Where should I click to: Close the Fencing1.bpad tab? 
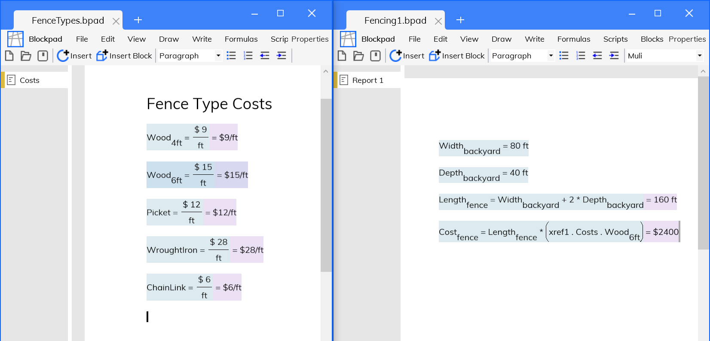(438, 21)
